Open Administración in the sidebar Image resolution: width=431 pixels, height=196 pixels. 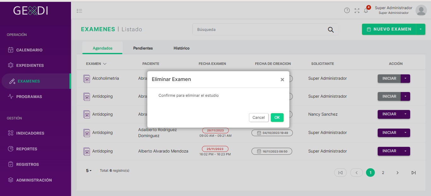(x=34, y=180)
